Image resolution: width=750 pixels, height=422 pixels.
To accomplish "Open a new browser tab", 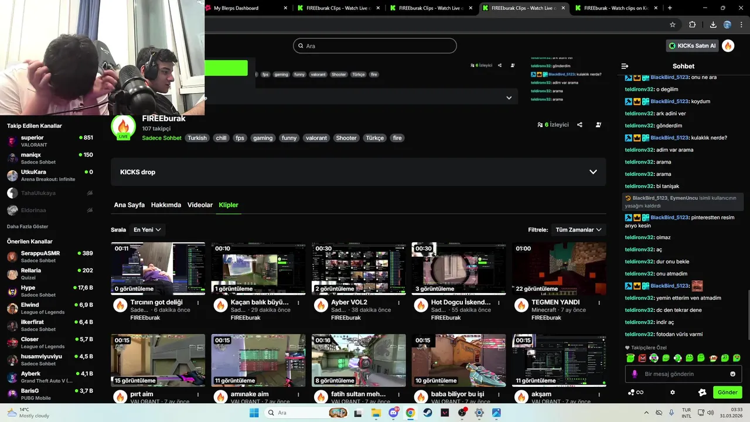I will [670, 8].
